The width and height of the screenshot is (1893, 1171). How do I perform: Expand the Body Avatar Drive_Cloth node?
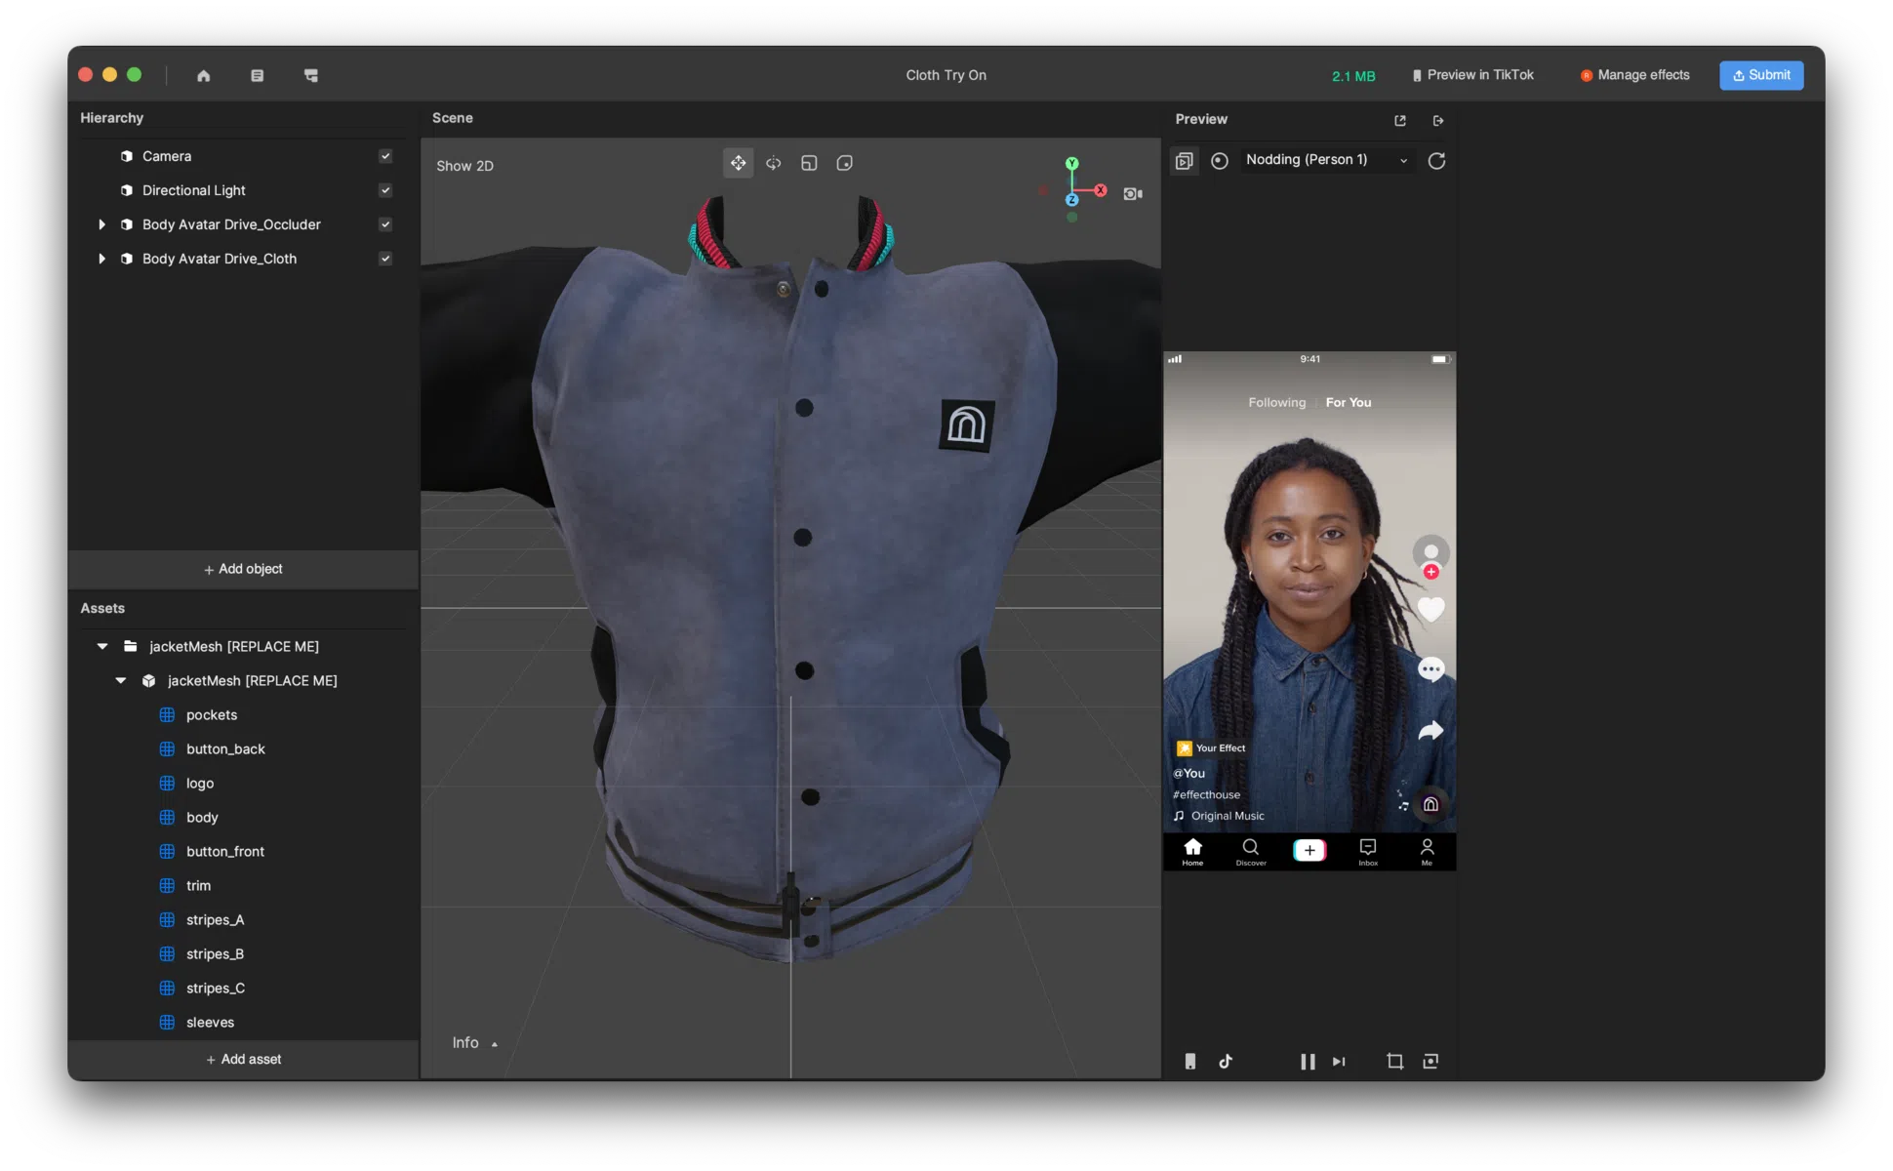[102, 259]
